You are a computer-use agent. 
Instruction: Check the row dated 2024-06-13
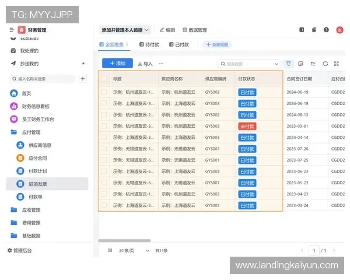(104, 115)
